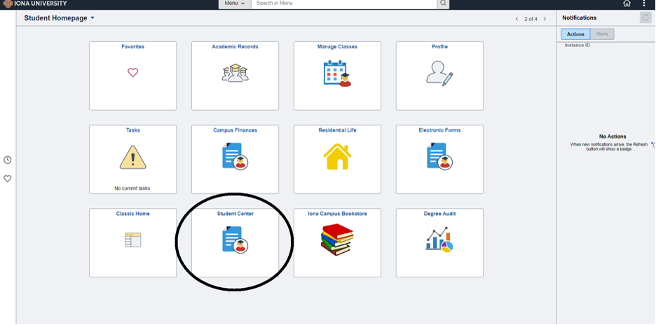The image size is (656, 325).
Task: Open the Favorites heart tile
Action: (x=132, y=76)
